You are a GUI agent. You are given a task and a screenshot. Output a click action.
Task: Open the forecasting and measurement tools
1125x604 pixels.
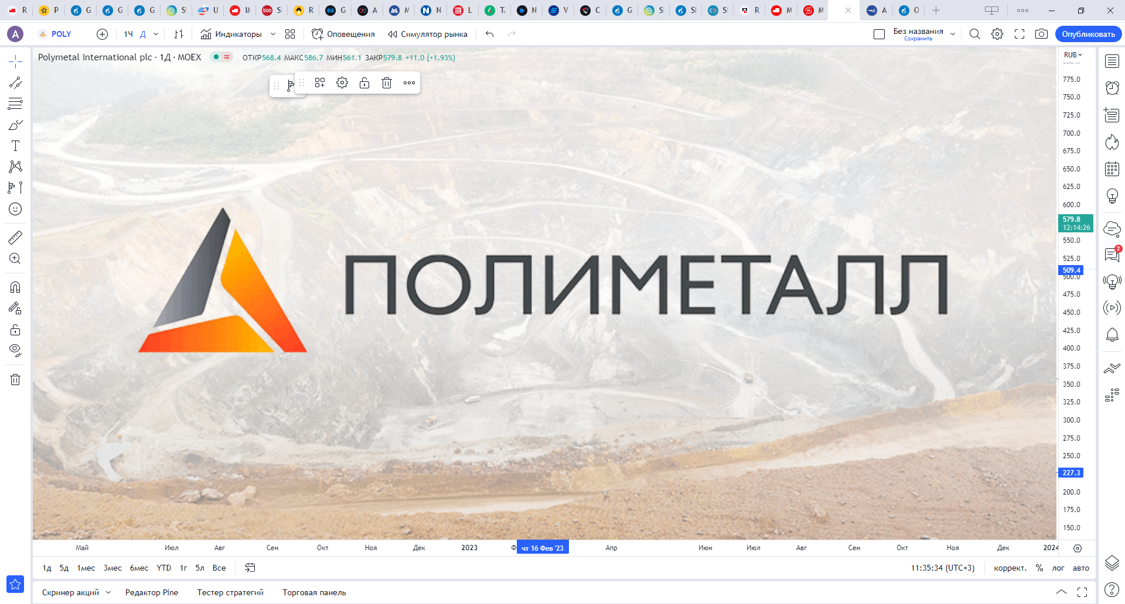[x=15, y=188]
